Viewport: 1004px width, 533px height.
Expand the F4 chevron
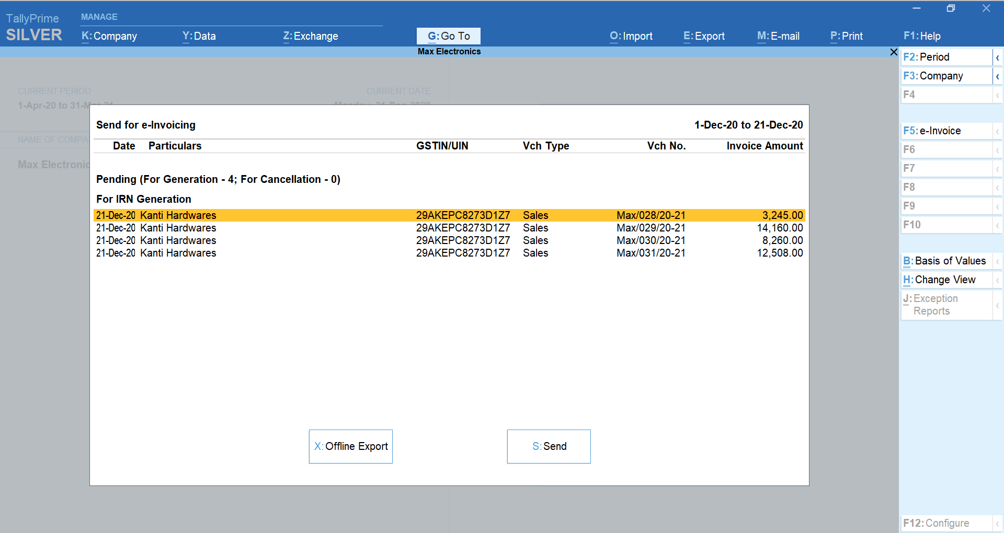pyautogui.click(x=997, y=95)
